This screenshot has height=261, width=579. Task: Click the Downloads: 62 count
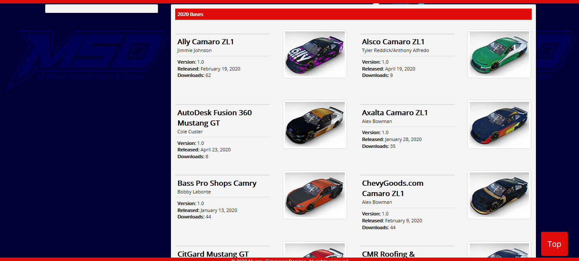pos(194,75)
